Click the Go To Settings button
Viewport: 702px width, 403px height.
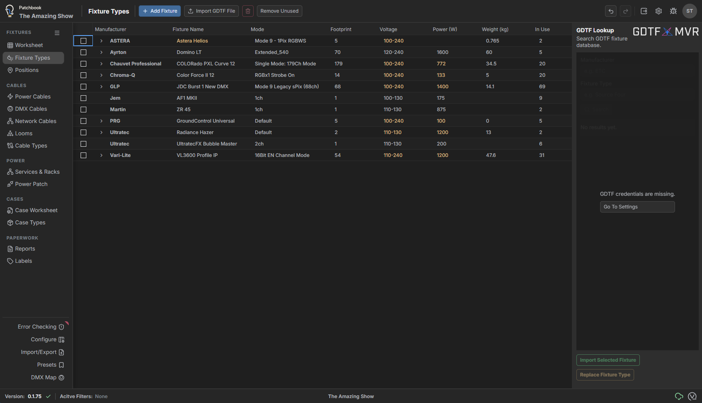click(637, 207)
